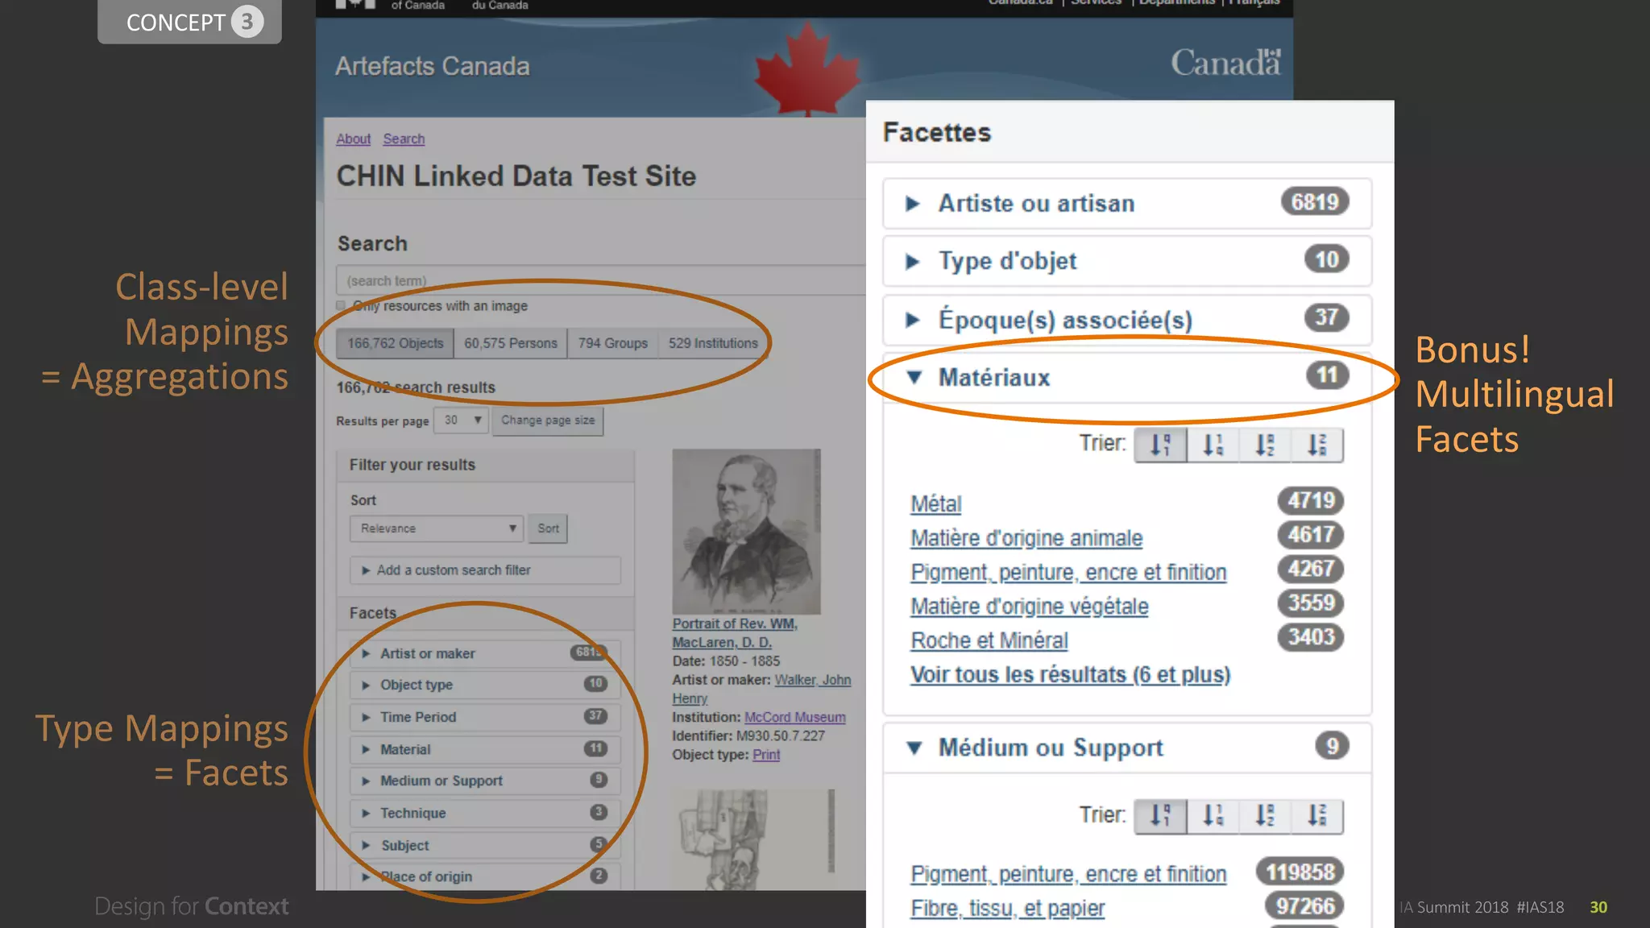Open 'Voir tous les résultats' link

point(1070,675)
